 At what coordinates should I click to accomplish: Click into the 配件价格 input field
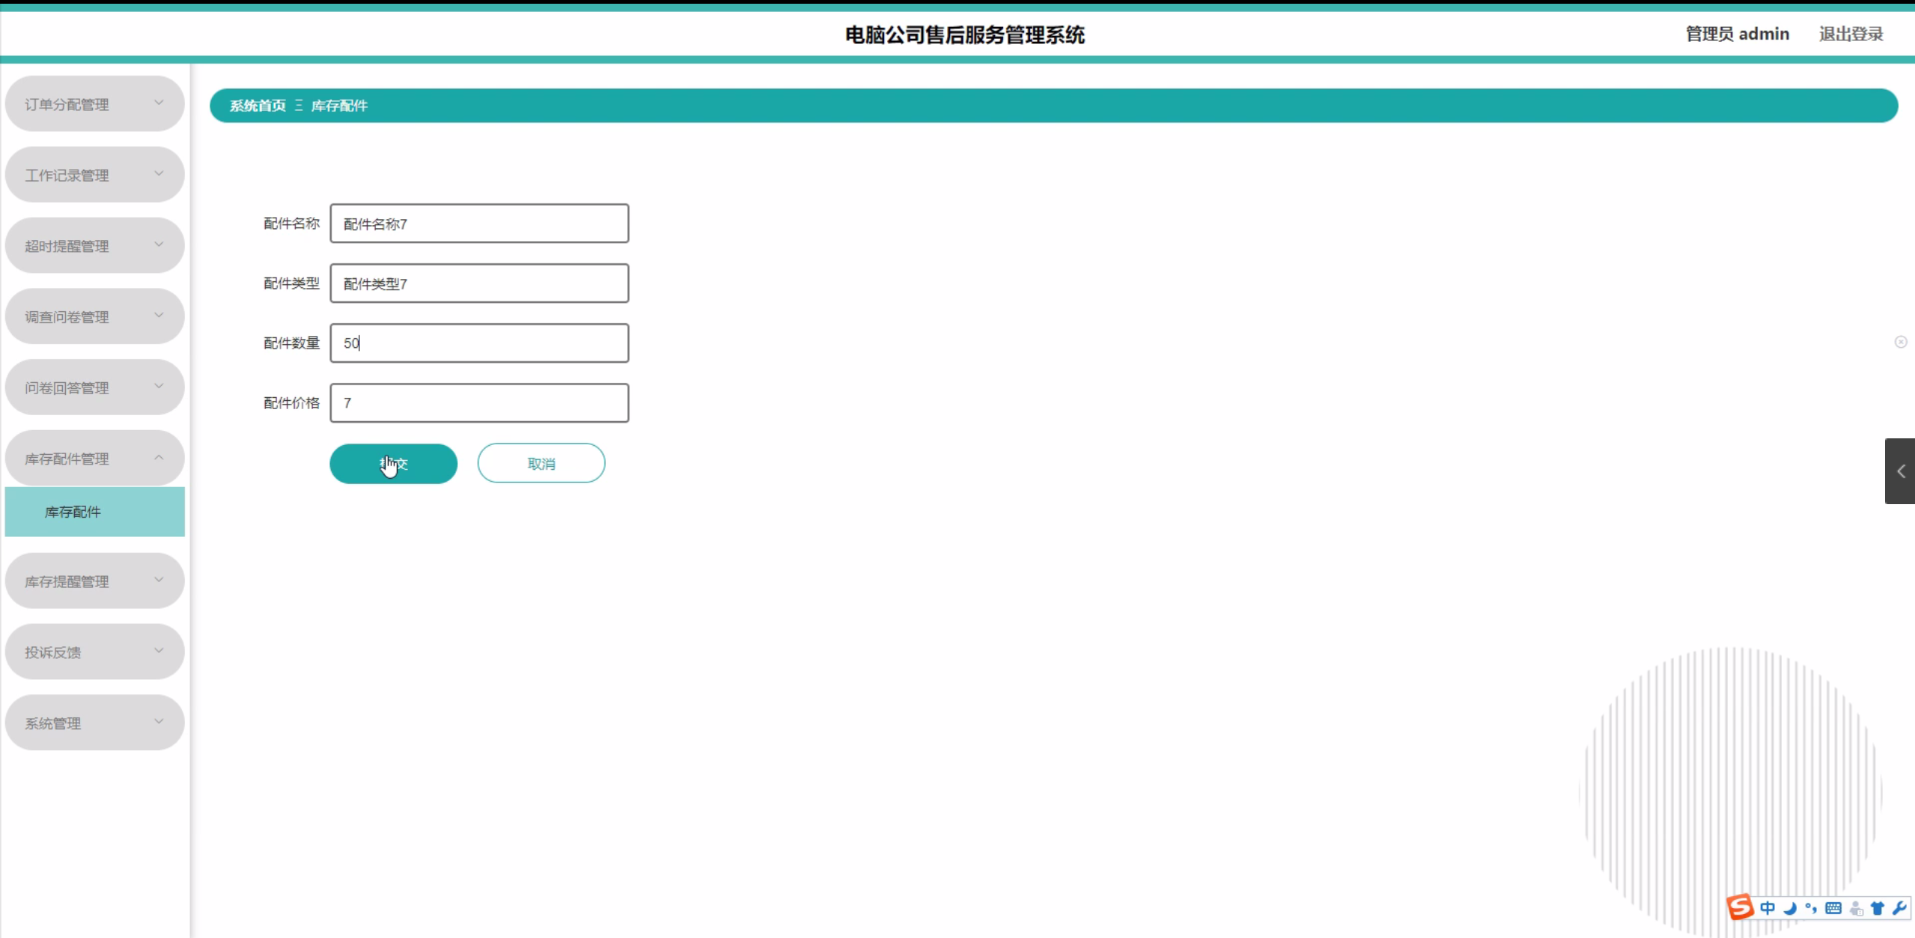tap(479, 403)
